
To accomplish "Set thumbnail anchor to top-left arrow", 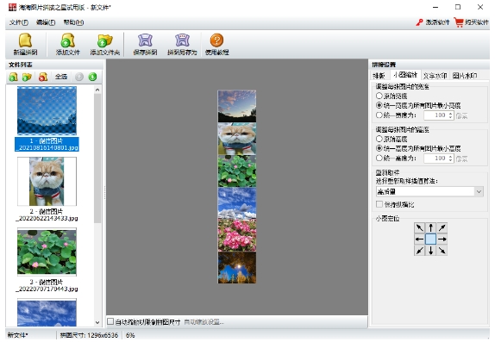I will tap(419, 227).
